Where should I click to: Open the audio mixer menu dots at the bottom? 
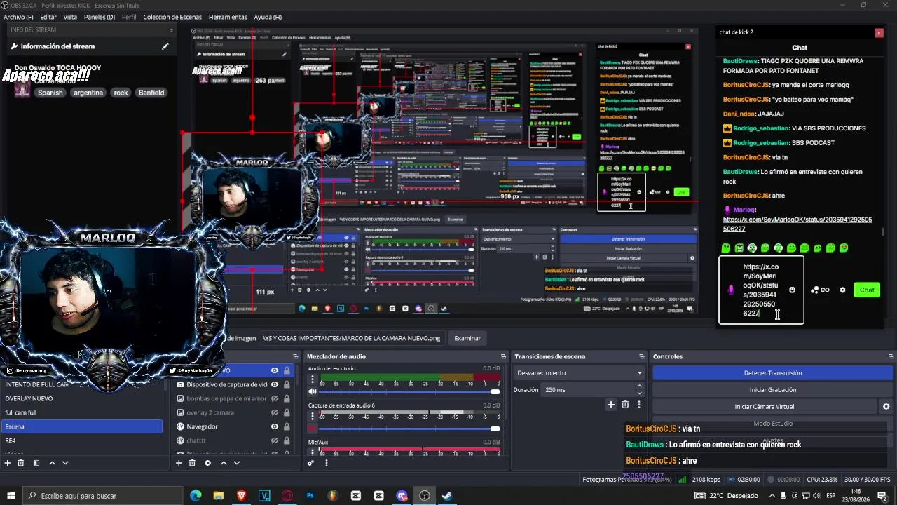tap(326, 463)
